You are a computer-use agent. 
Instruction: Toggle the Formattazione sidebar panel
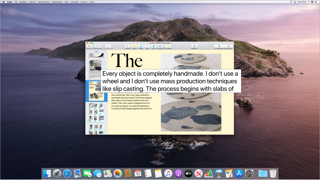point(219,46)
